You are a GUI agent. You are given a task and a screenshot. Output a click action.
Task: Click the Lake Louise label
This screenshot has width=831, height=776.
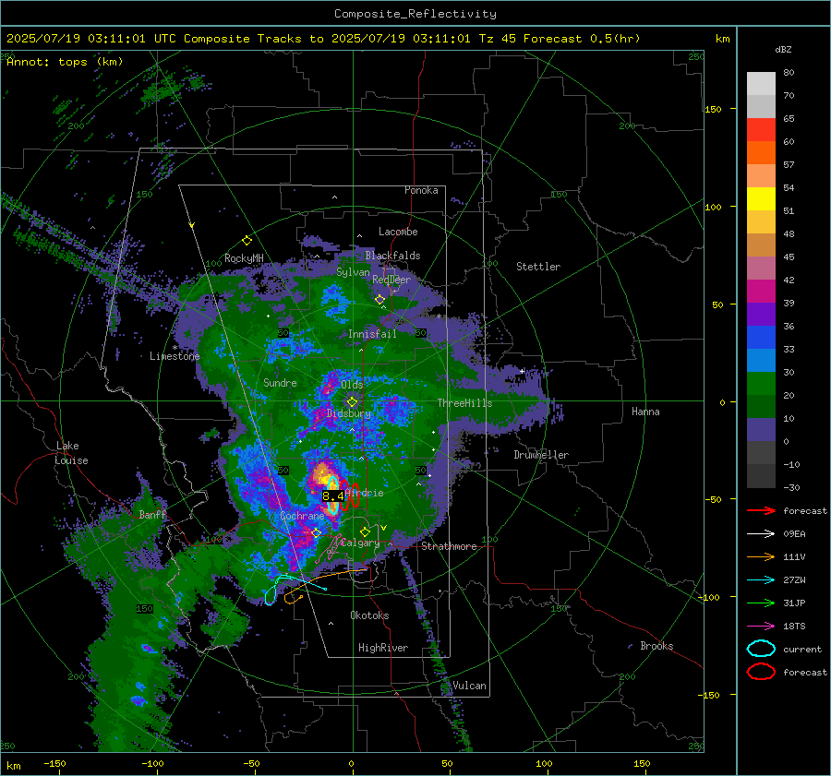[x=71, y=453]
